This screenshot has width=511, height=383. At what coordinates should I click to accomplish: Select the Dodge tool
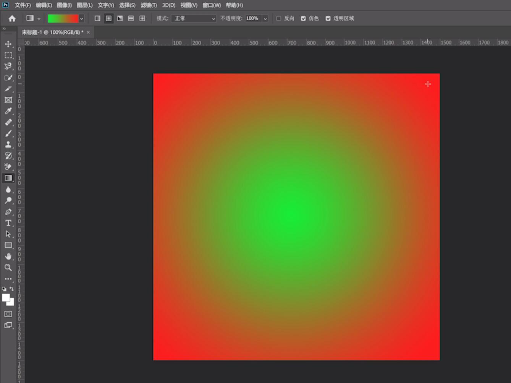point(8,200)
